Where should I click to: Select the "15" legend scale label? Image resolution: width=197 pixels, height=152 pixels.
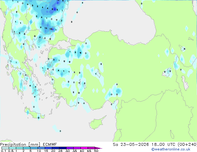point(46,151)
